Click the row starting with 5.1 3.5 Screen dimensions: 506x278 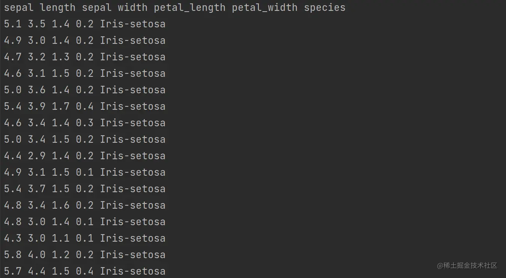coord(85,24)
